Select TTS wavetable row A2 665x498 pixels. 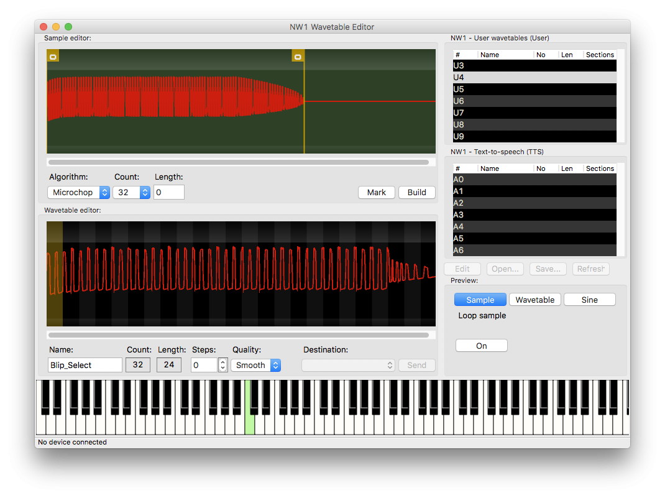click(534, 203)
